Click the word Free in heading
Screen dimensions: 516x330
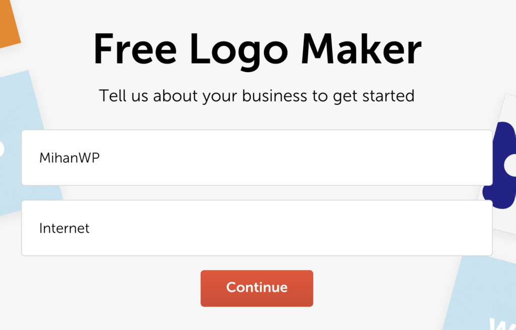click(135, 49)
